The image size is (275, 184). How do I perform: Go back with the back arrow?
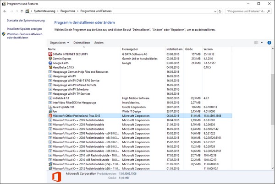point(5,11)
